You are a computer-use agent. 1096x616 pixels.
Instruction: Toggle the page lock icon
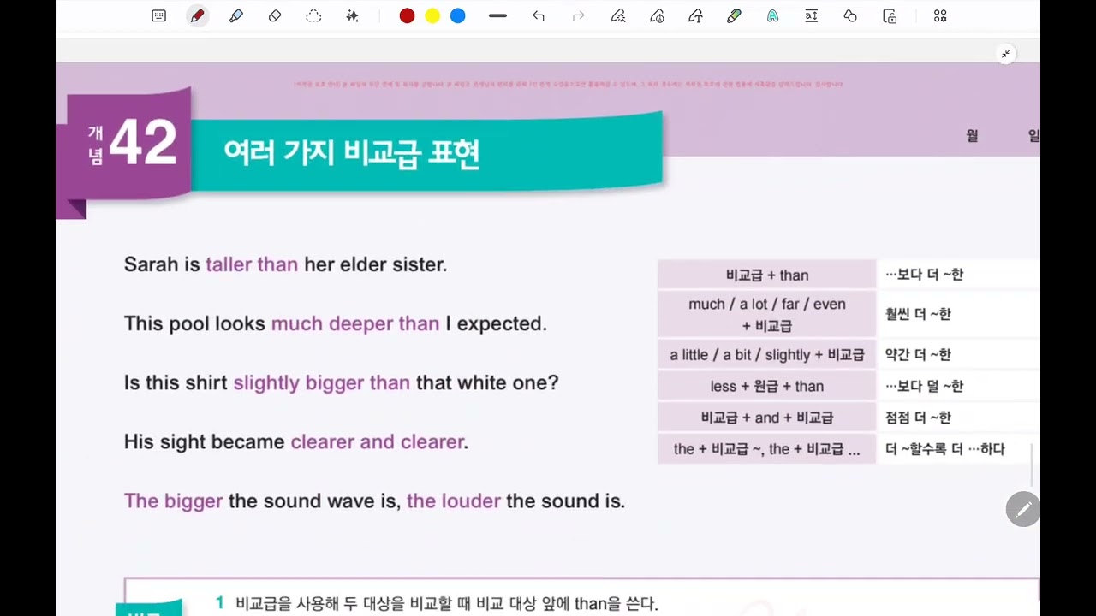890,15
